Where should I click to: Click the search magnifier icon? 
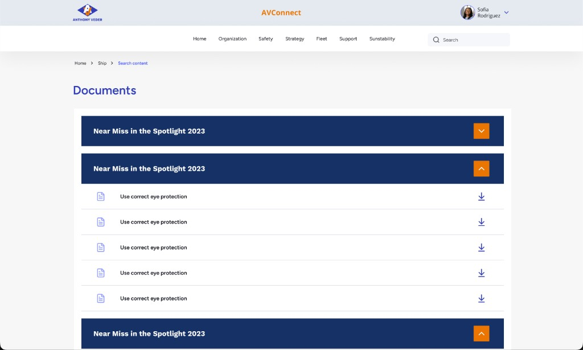(436, 40)
